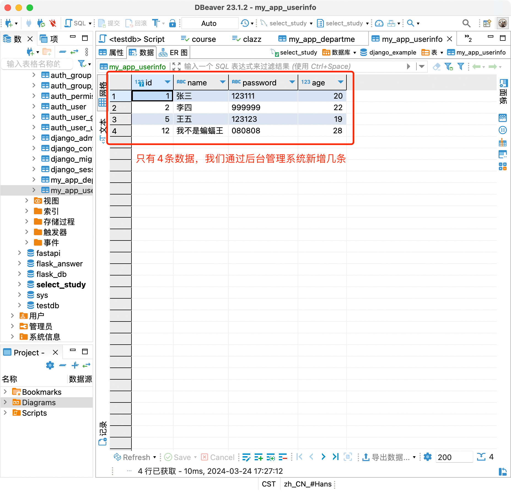Open the dashboard gauge icon
Image resolution: width=511 pixels, height=492 pixels.
(x=379, y=23)
